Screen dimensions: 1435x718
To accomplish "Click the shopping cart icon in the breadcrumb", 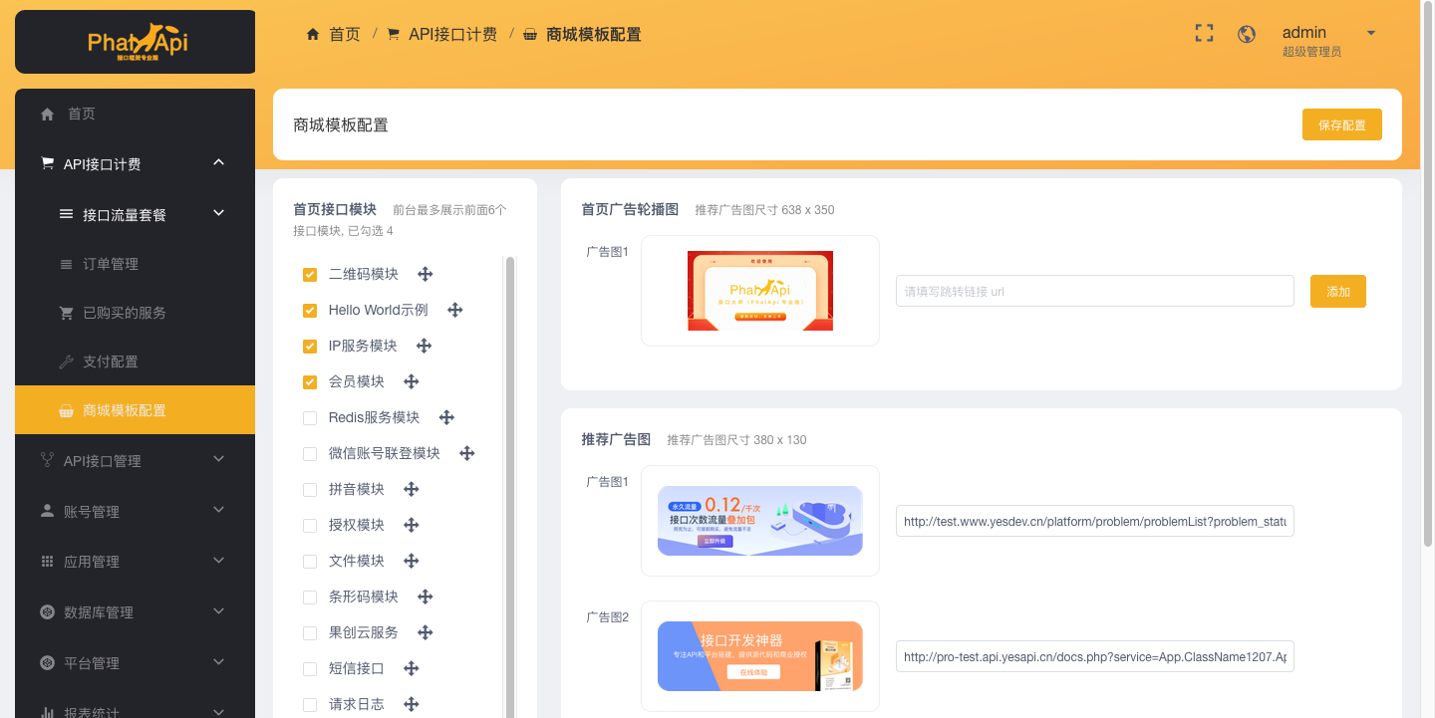I will [x=394, y=34].
